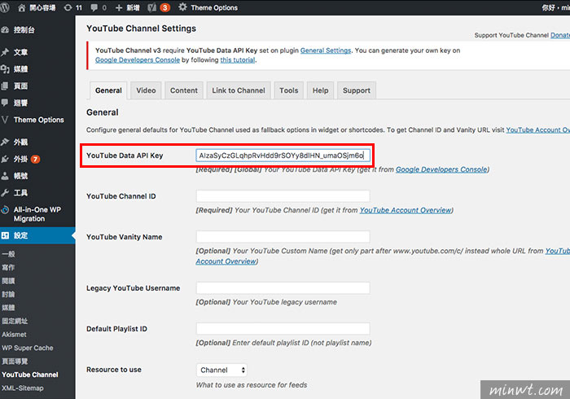This screenshot has width=570, height=399.
Task: Open 頁面導覽 settings submenu item
Action: [x=15, y=362]
